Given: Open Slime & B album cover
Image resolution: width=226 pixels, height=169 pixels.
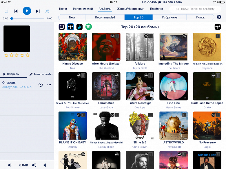Looking at the screenshot, I should [140, 126].
